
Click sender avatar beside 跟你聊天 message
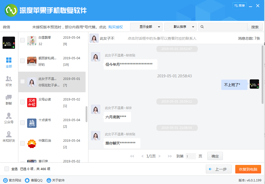pyautogui.click(x=96, y=136)
